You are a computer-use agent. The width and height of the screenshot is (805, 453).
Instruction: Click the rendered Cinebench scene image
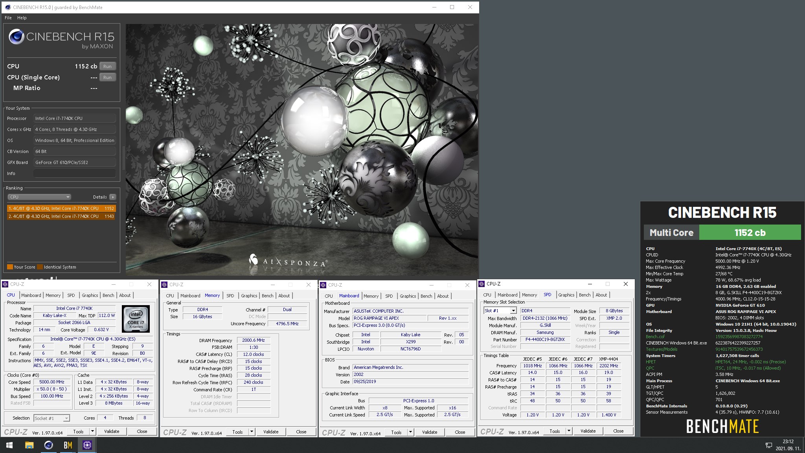click(x=302, y=149)
